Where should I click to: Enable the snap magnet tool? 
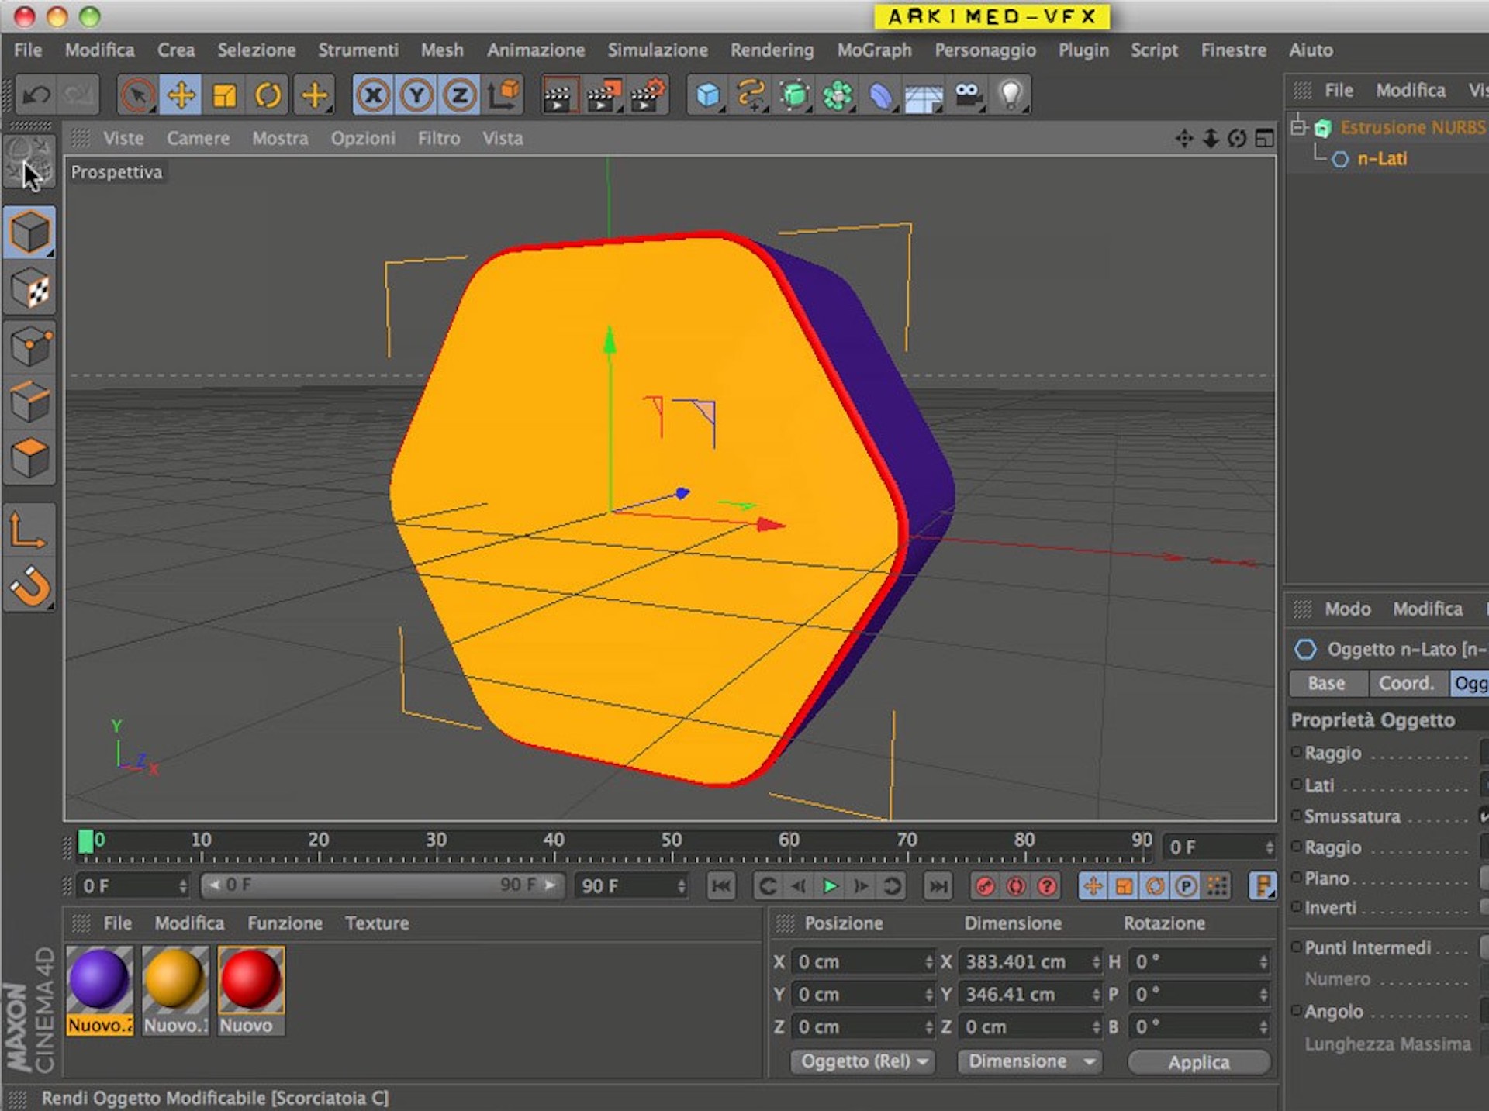point(29,585)
